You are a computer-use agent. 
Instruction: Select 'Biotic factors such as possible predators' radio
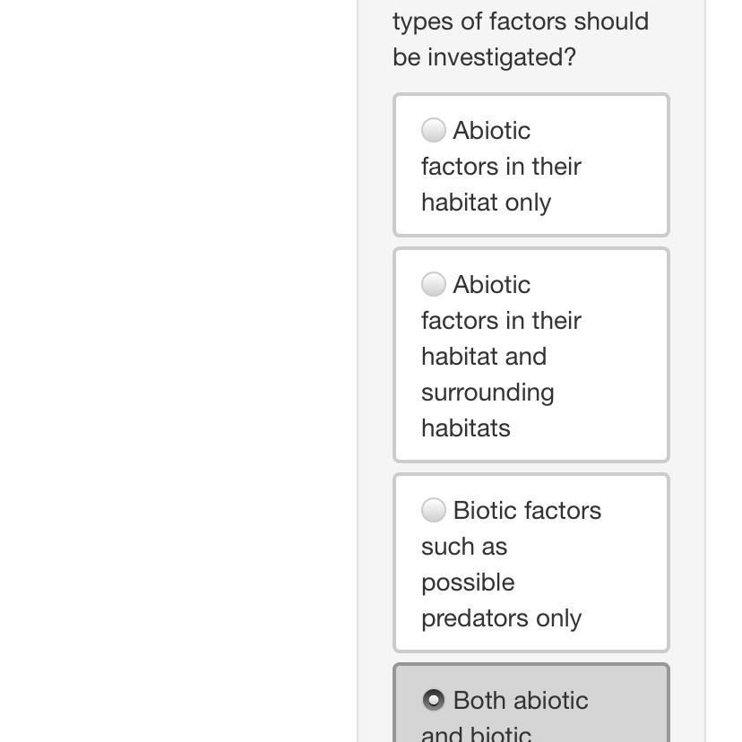click(434, 510)
